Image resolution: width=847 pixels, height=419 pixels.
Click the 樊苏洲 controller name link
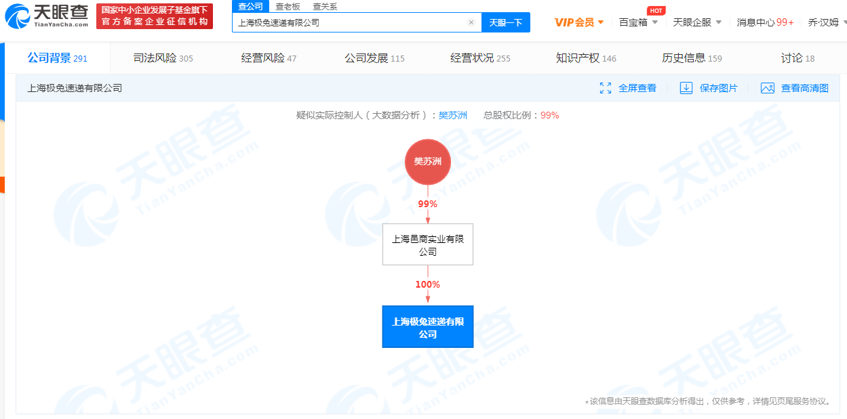[x=453, y=115]
